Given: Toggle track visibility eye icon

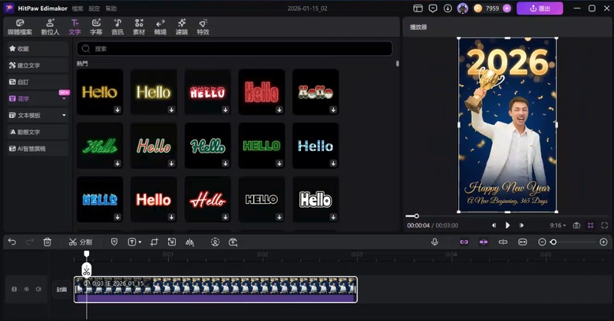Looking at the screenshot, I should (26, 290).
